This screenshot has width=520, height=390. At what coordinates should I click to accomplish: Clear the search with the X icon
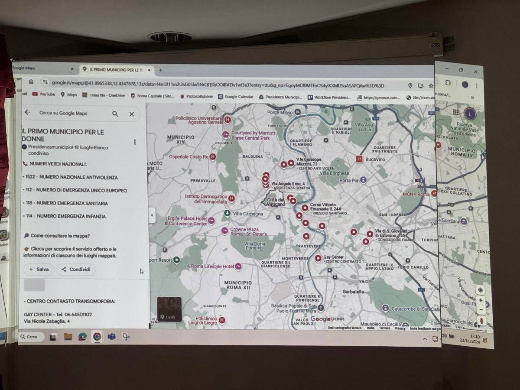coord(132,114)
